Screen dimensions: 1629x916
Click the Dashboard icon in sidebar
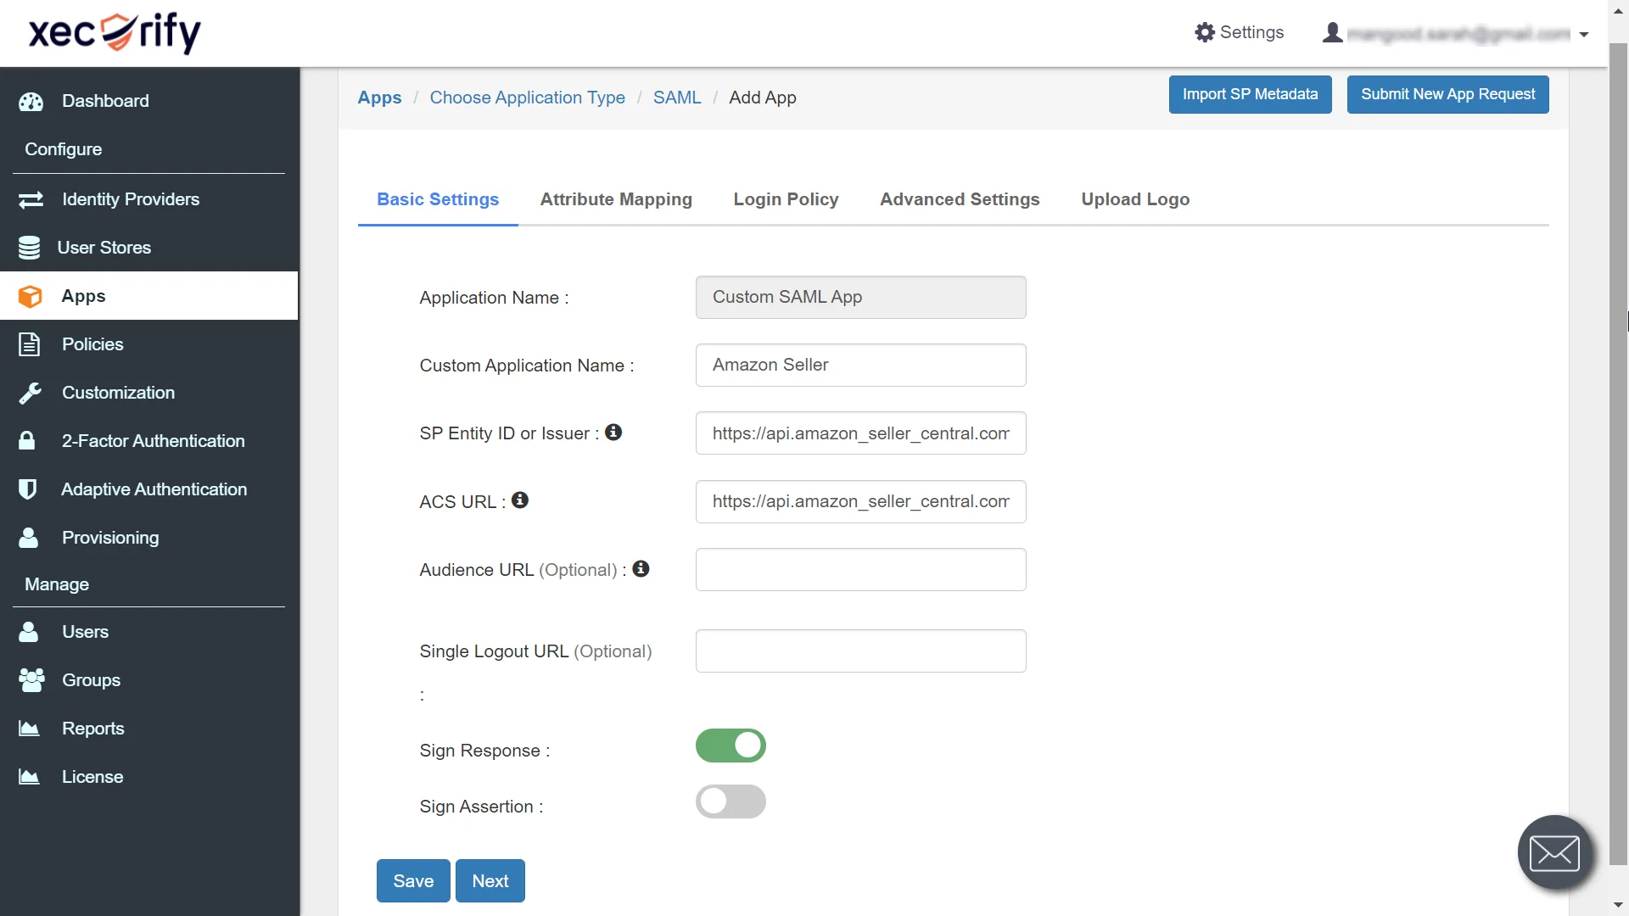(31, 101)
